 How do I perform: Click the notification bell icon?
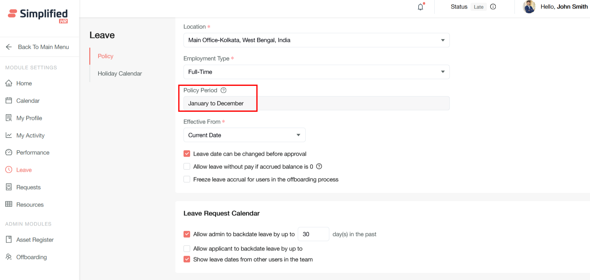click(x=421, y=7)
